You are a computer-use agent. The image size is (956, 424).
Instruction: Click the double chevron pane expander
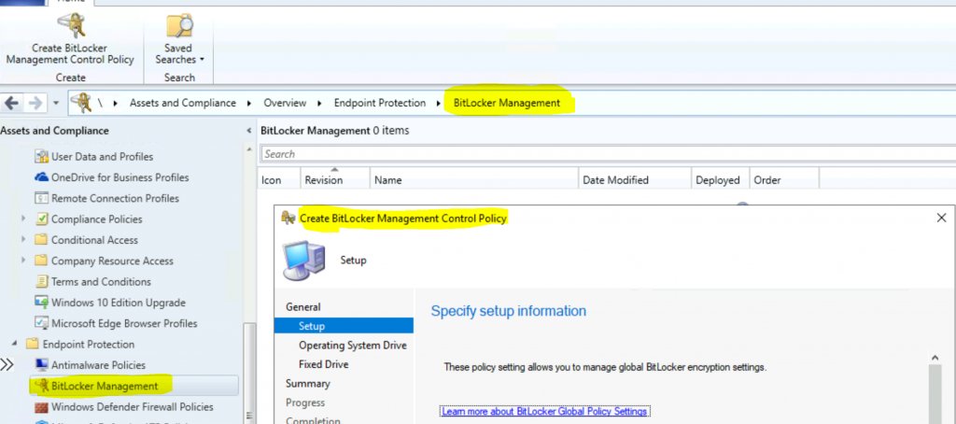(7, 365)
